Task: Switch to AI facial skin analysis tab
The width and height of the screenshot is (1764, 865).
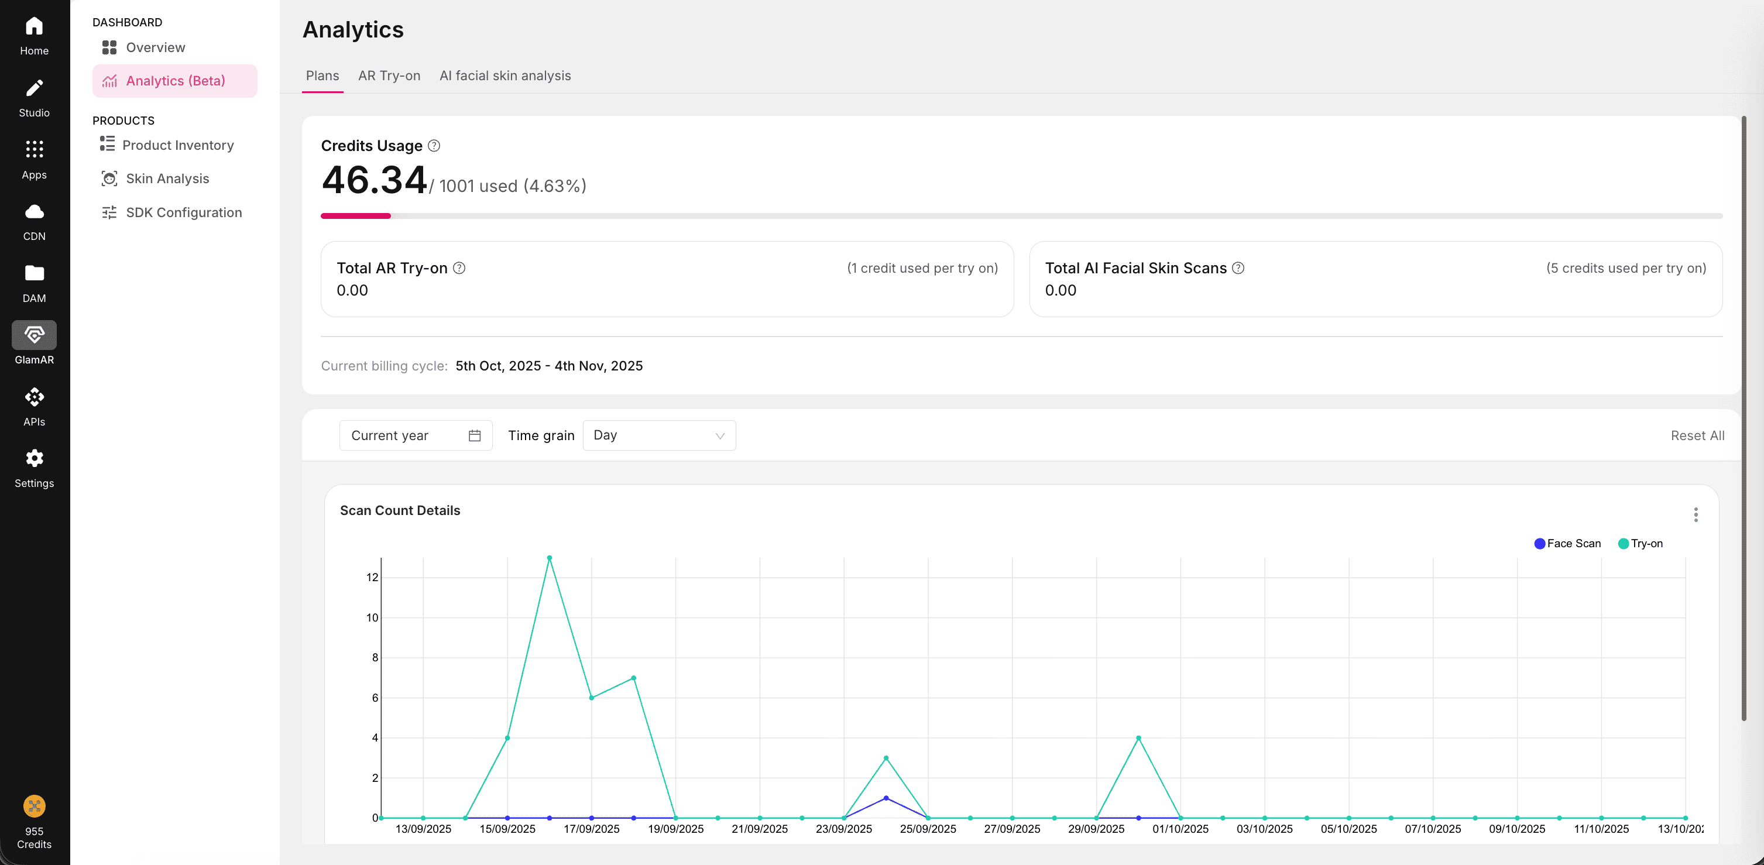Action: [505, 76]
